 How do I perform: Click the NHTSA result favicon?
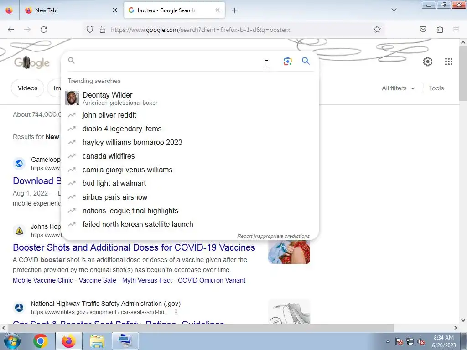tap(19, 308)
